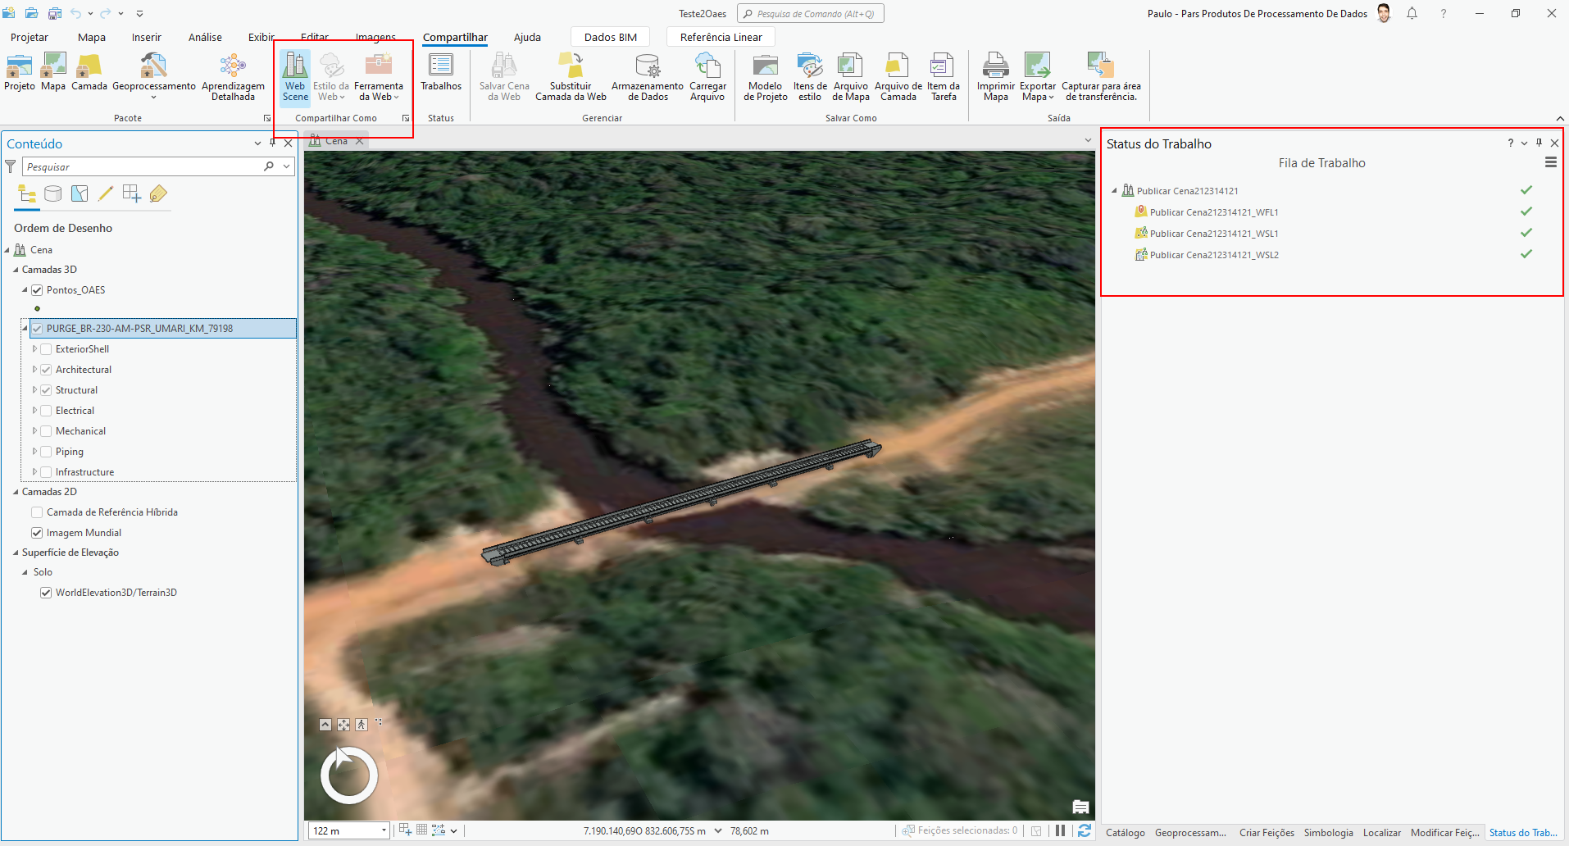The height and width of the screenshot is (846, 1569).
Task: Collapse Publicar Cena212314121 job
Action: [1114, 191]
